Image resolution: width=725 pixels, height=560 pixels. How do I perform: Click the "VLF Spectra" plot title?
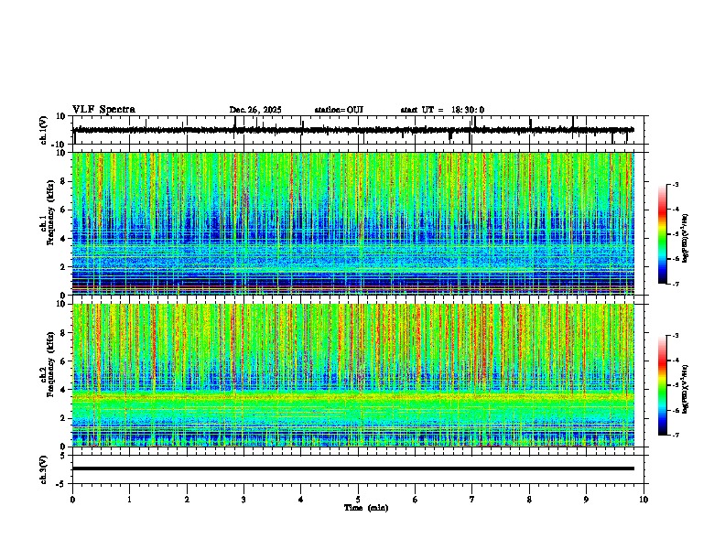click(x=103, y=110)
